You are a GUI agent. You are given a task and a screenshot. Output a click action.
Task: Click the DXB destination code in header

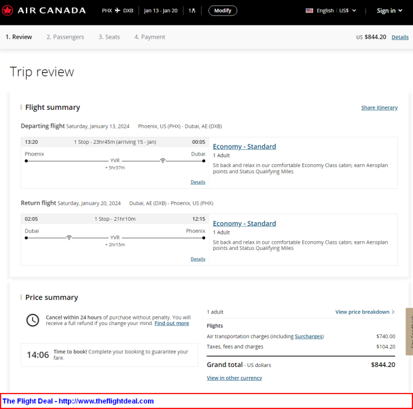coord(128,10)
